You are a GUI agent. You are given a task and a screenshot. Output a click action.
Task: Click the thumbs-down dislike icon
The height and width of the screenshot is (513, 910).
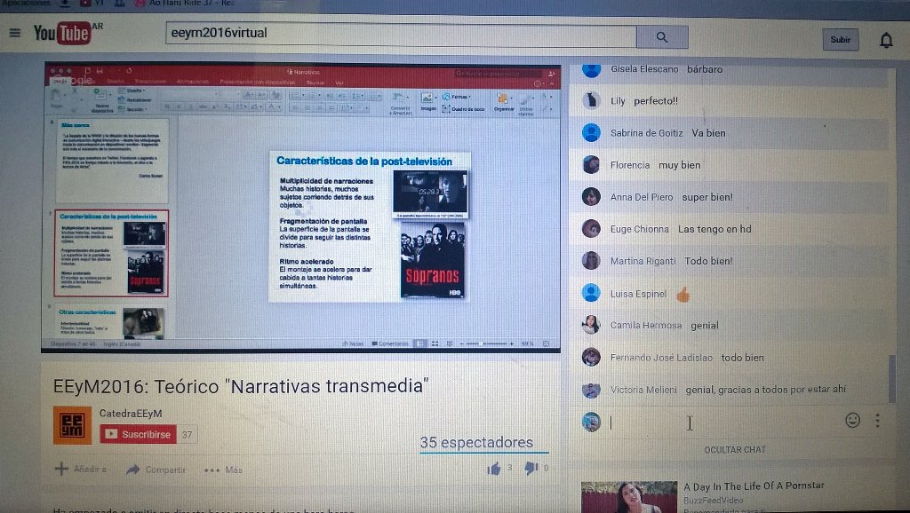[531, 468]
